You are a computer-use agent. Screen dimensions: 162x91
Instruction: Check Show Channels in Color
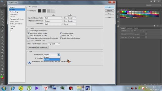point(28,41)
